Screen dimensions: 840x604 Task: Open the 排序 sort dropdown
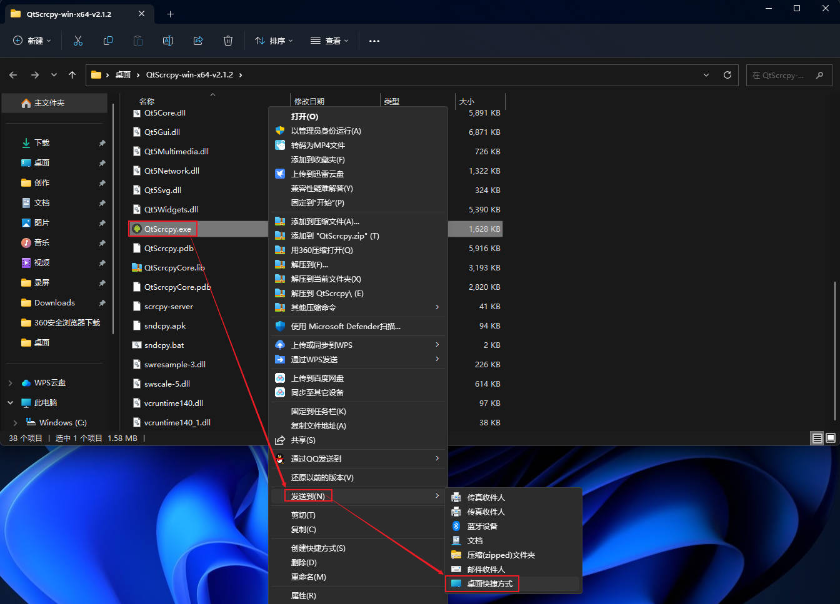[274, 41]
